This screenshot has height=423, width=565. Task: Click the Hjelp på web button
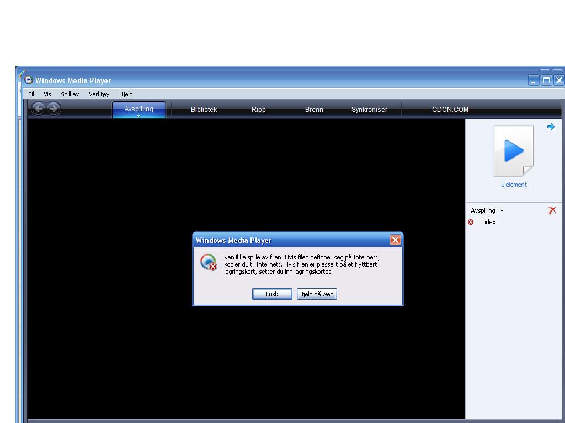[316, 294]
